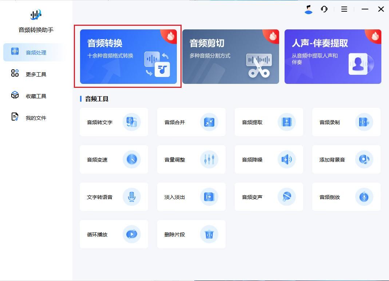Click the 音频变速 label
Viewport: 389px width, 281px height.
pyautogui.click(x=97, y=160)
